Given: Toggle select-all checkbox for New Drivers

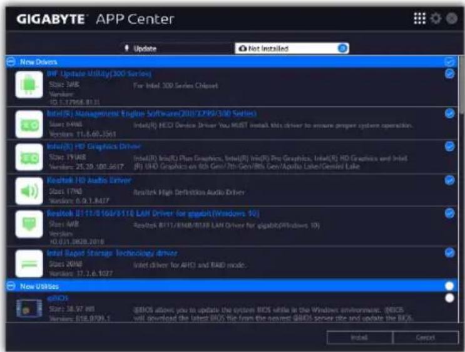Looking at the screenshot, I should pos(449,62).
